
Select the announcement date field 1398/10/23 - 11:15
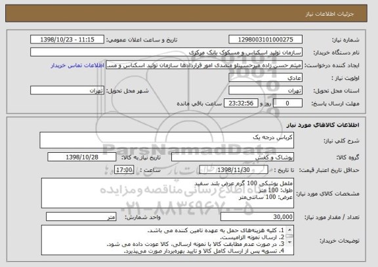[x=67, y=39]
